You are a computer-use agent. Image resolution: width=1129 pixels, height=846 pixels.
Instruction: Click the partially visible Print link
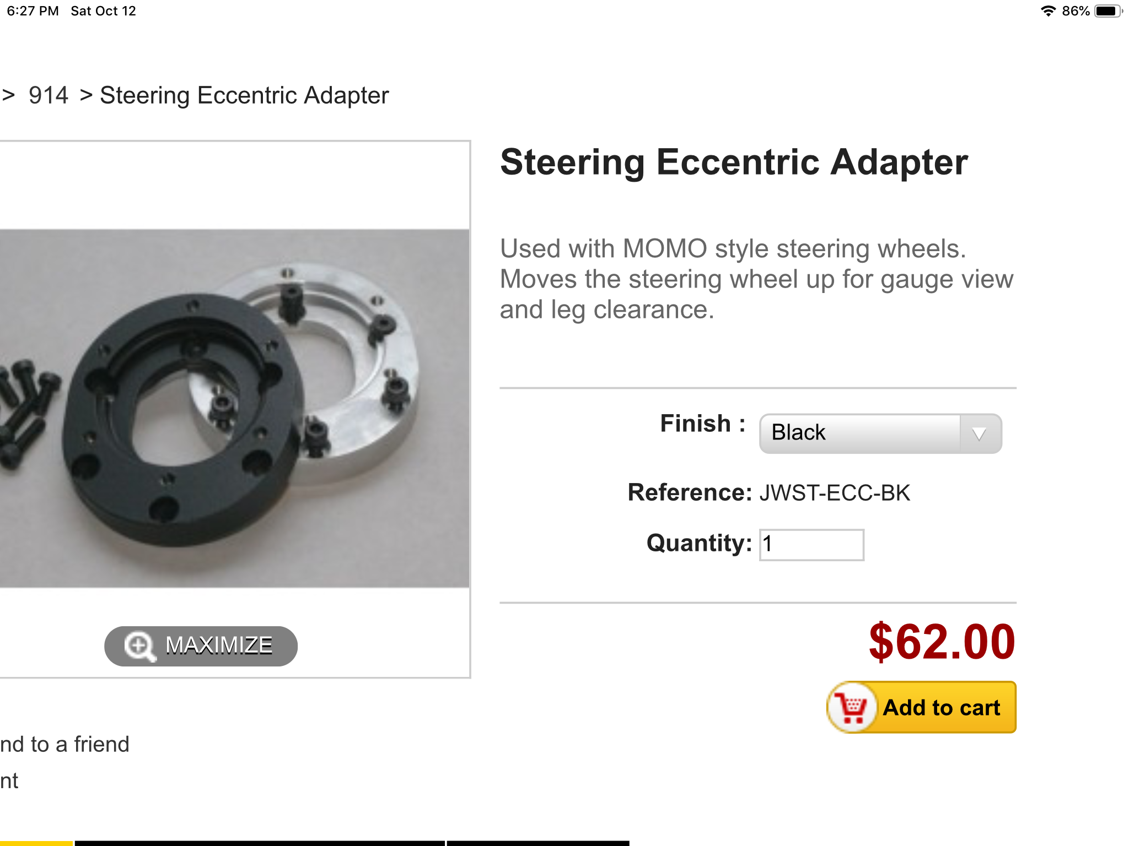(x=9, y=780)
